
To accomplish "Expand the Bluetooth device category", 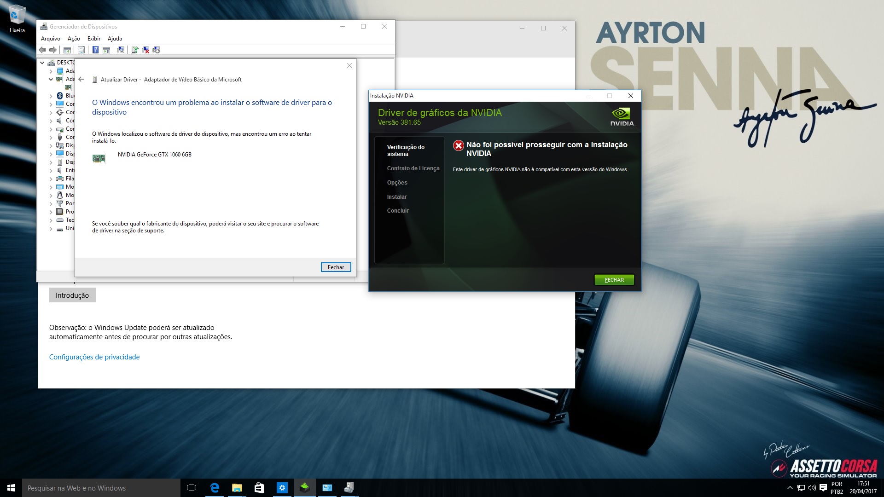I will coord(51,96).
